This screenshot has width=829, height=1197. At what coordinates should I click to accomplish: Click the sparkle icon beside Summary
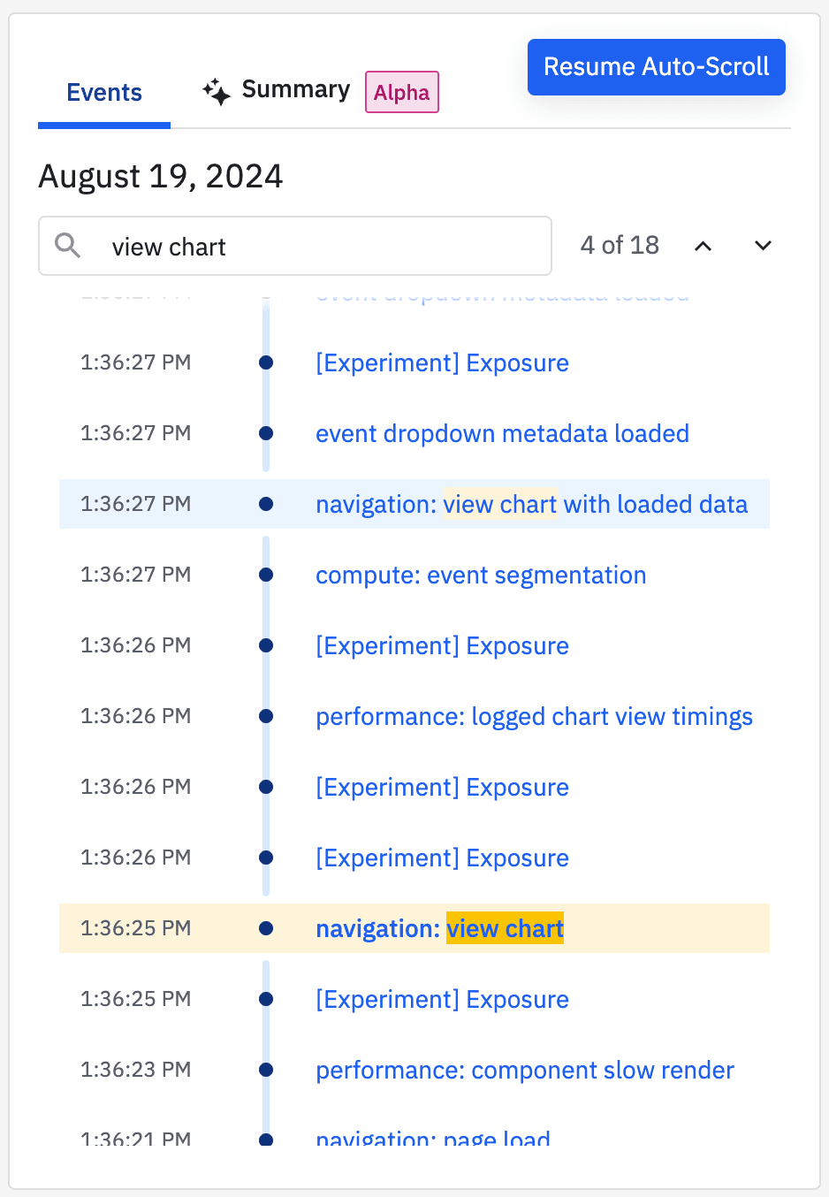[x=217, y=92]
